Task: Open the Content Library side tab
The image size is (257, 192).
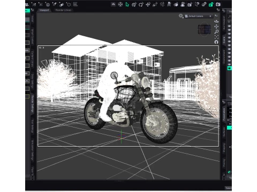Action: coord(32,59)
